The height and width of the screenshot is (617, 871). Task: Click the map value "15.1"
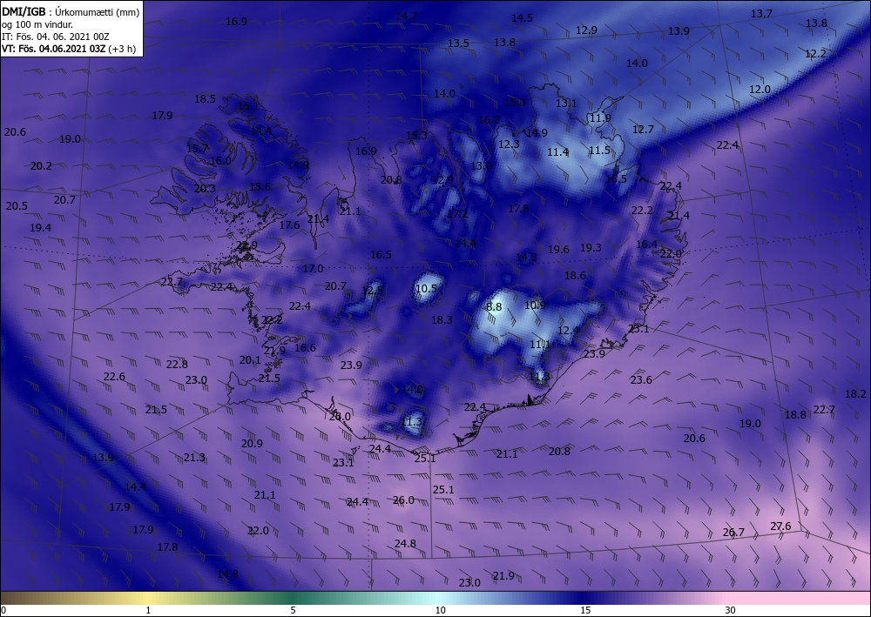pyautogui.click(x=248, y=105)
